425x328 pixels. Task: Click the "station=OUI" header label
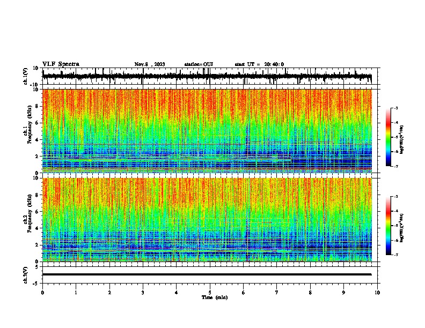(199, 64)
